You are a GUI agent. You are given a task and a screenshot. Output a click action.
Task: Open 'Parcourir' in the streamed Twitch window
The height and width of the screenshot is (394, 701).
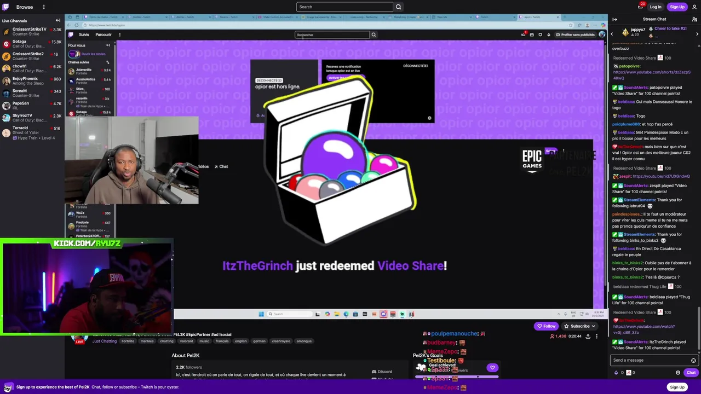(104, 34)
